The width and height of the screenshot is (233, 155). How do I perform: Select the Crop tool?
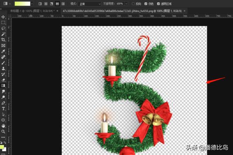pyautogui.click(x=3, y=40)
